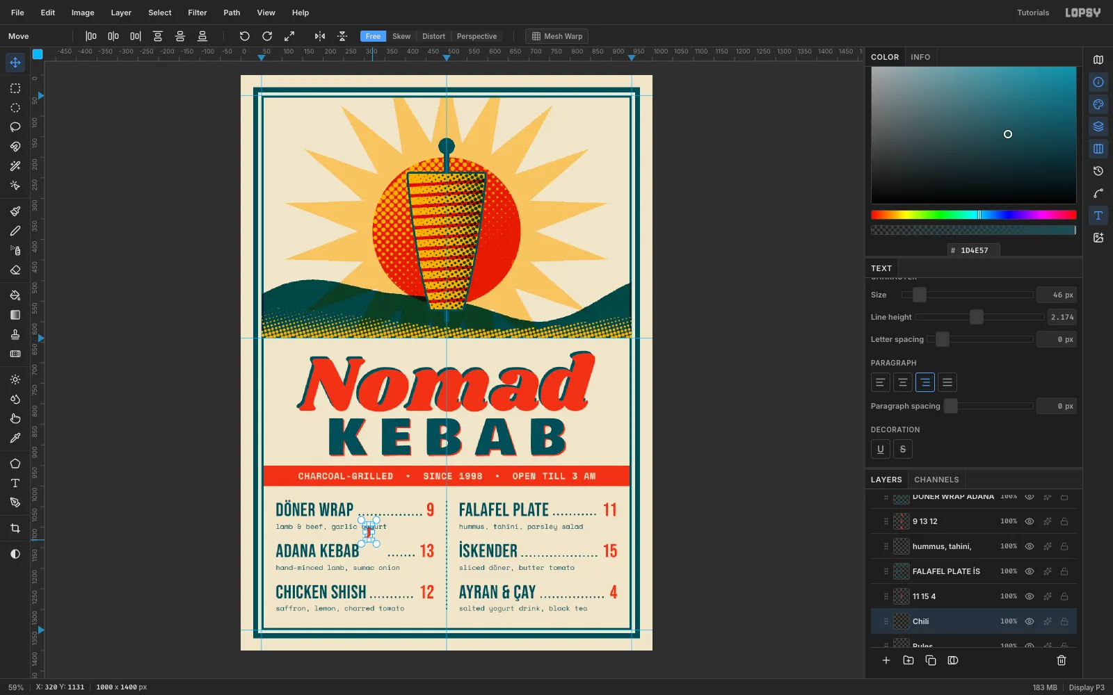Image resolution: width=1113 pixels, height=695 pixels.
Task: Flip vertically using options bar icon
Action: click(342, 36)
